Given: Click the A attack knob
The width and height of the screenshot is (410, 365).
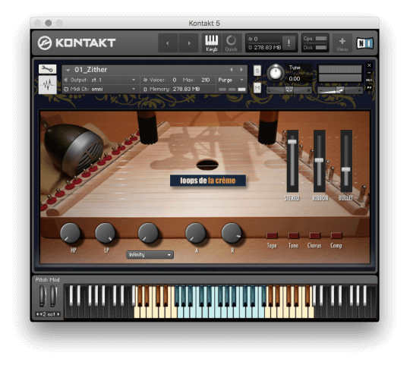Looking at the screenshot, I should (196, 233).
